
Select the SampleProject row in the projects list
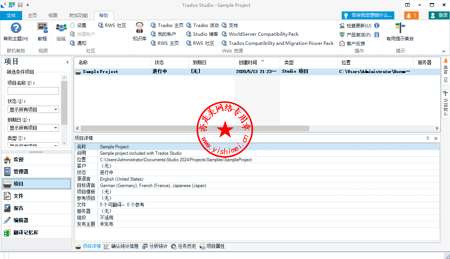click(x=257, y=72)
